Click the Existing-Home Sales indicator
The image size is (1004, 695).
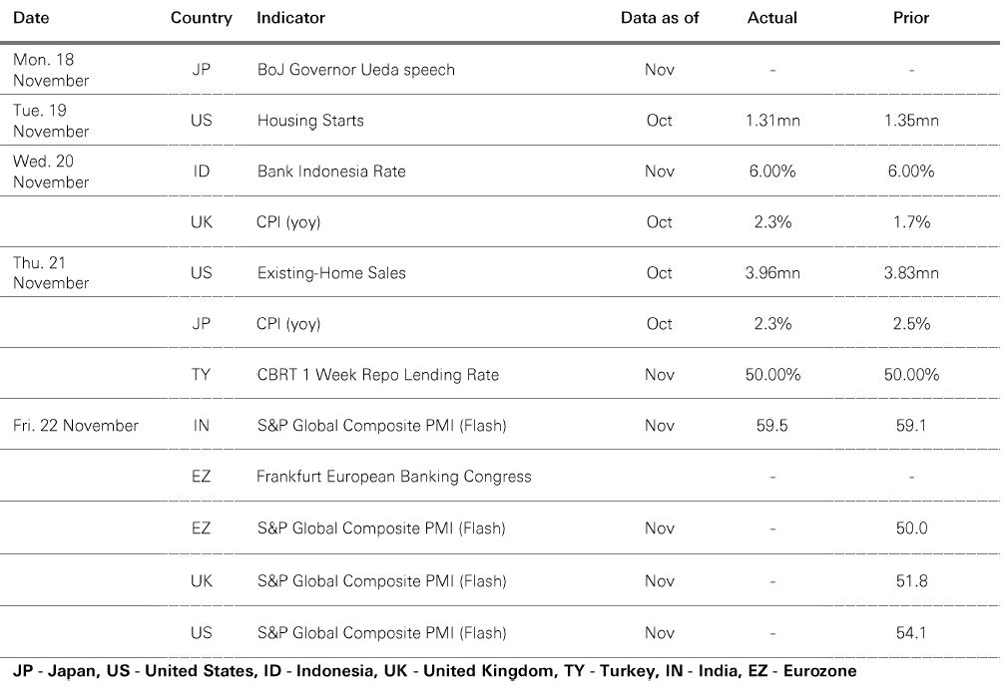point(331,273)
